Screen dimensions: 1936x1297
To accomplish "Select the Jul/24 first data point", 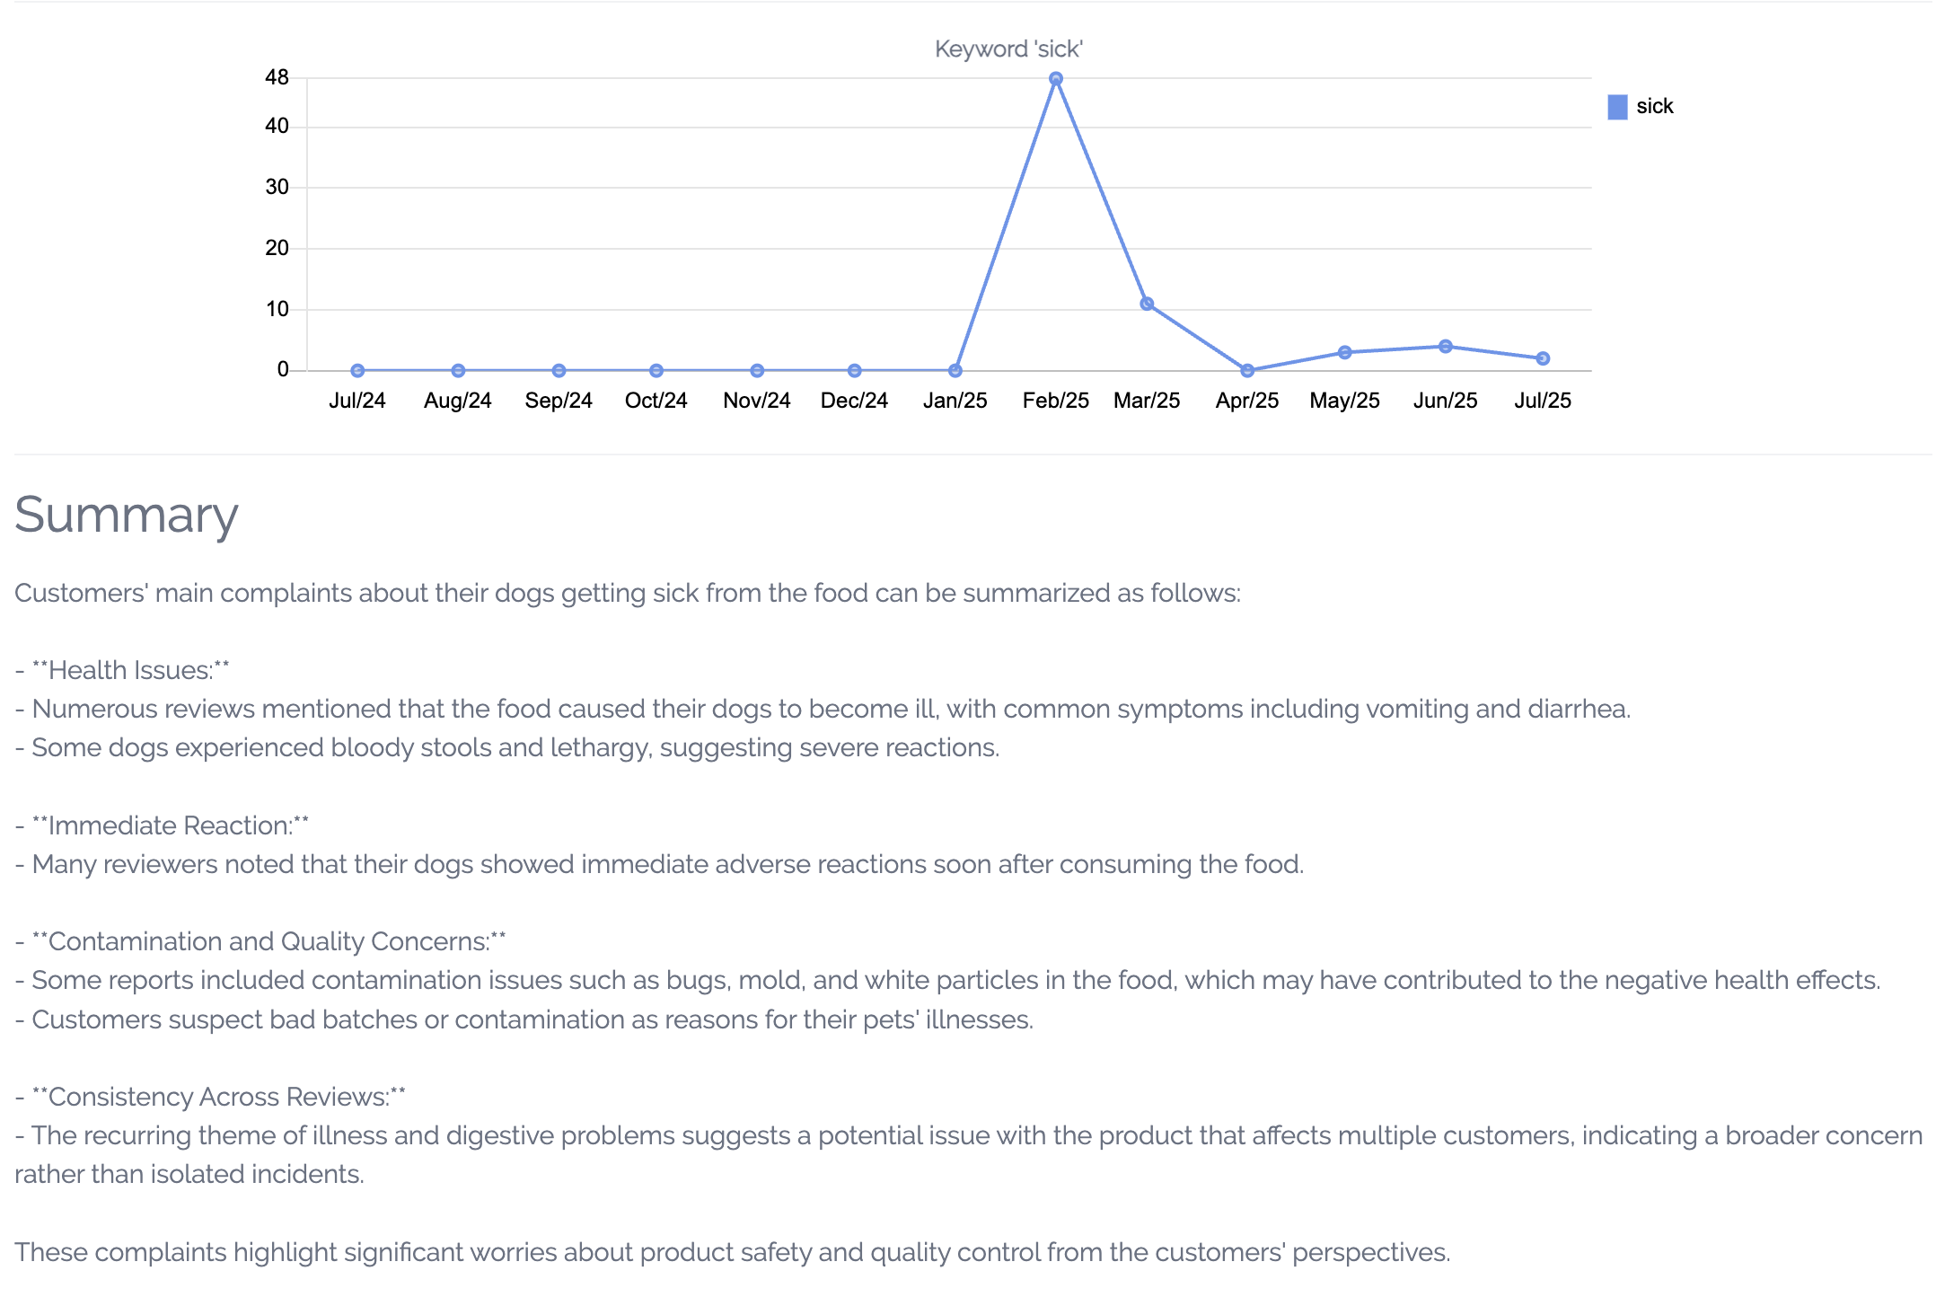I will pos(357,370).
